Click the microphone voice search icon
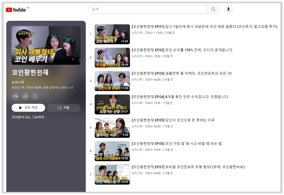This screenshot has height=195, width=284. pos(228,9)
